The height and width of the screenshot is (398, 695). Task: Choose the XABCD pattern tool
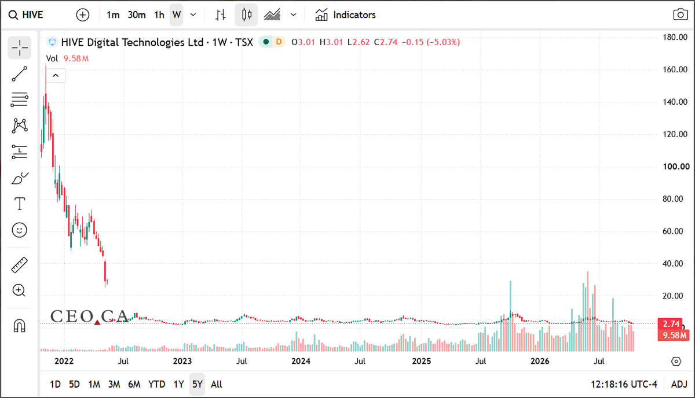pyautogui.click(x=20, y=126)
